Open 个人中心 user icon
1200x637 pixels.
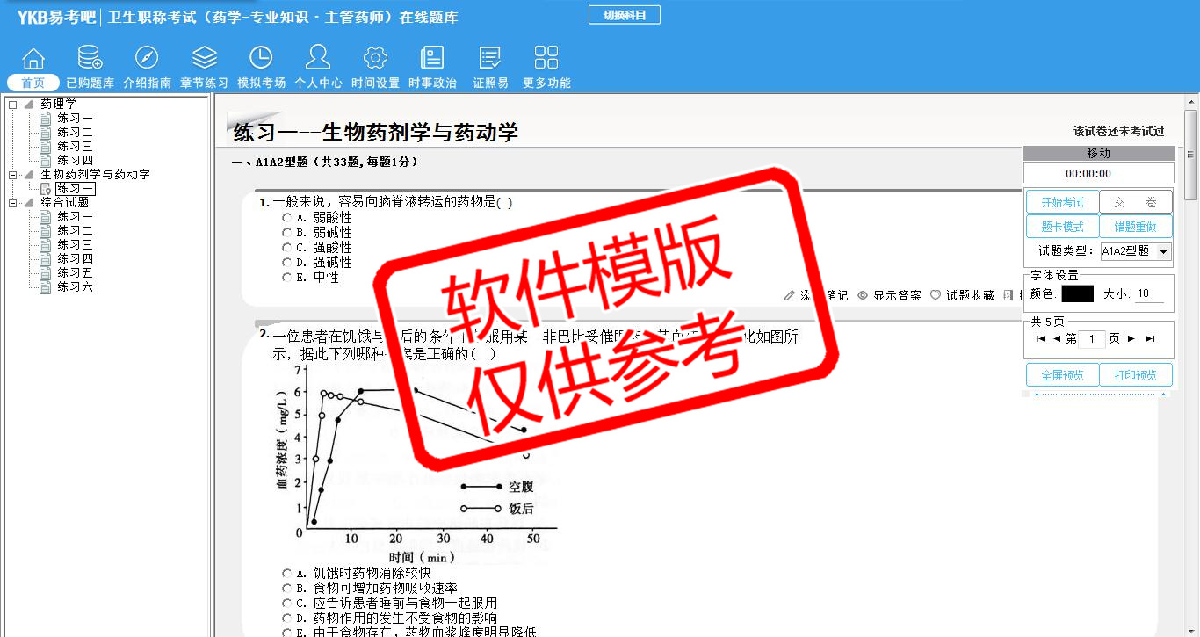click(318, 59)
